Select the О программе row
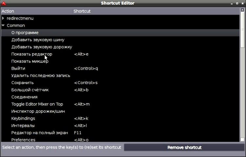Viewport: 246px width, 157px height. (x=120, y=33)
